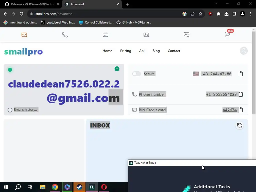The height and width of the screenshot is (192, 256).
Task: Open the Chrome three-dot menu
Action: 250,14
